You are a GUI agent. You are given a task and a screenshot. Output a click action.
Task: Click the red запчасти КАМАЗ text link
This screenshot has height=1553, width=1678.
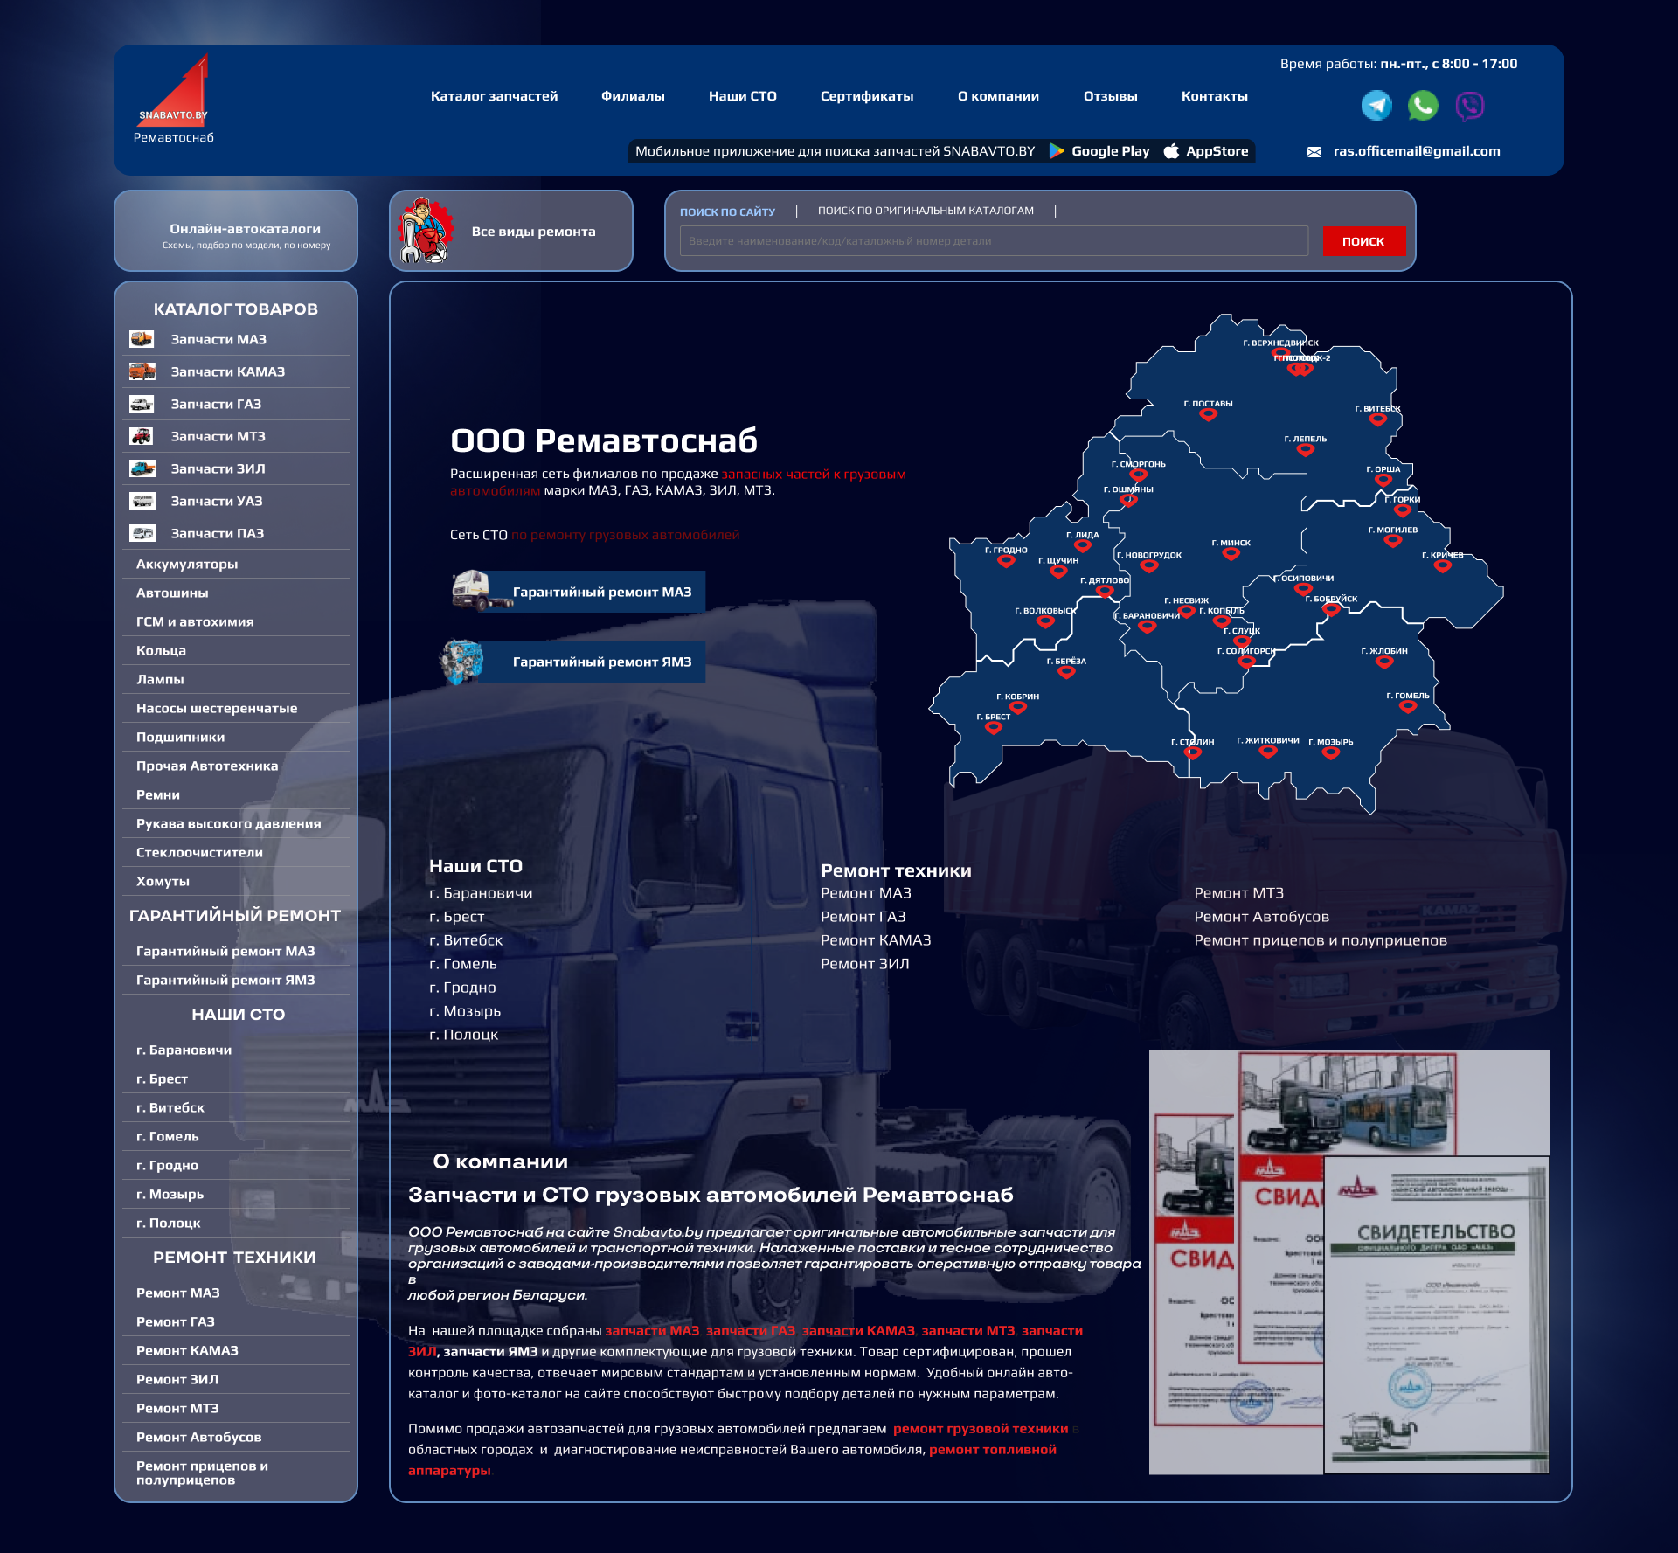(x=858, y=1330)
